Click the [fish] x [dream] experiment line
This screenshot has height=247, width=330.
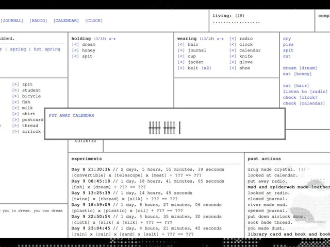pyautogui.click(x=109, y=187)
